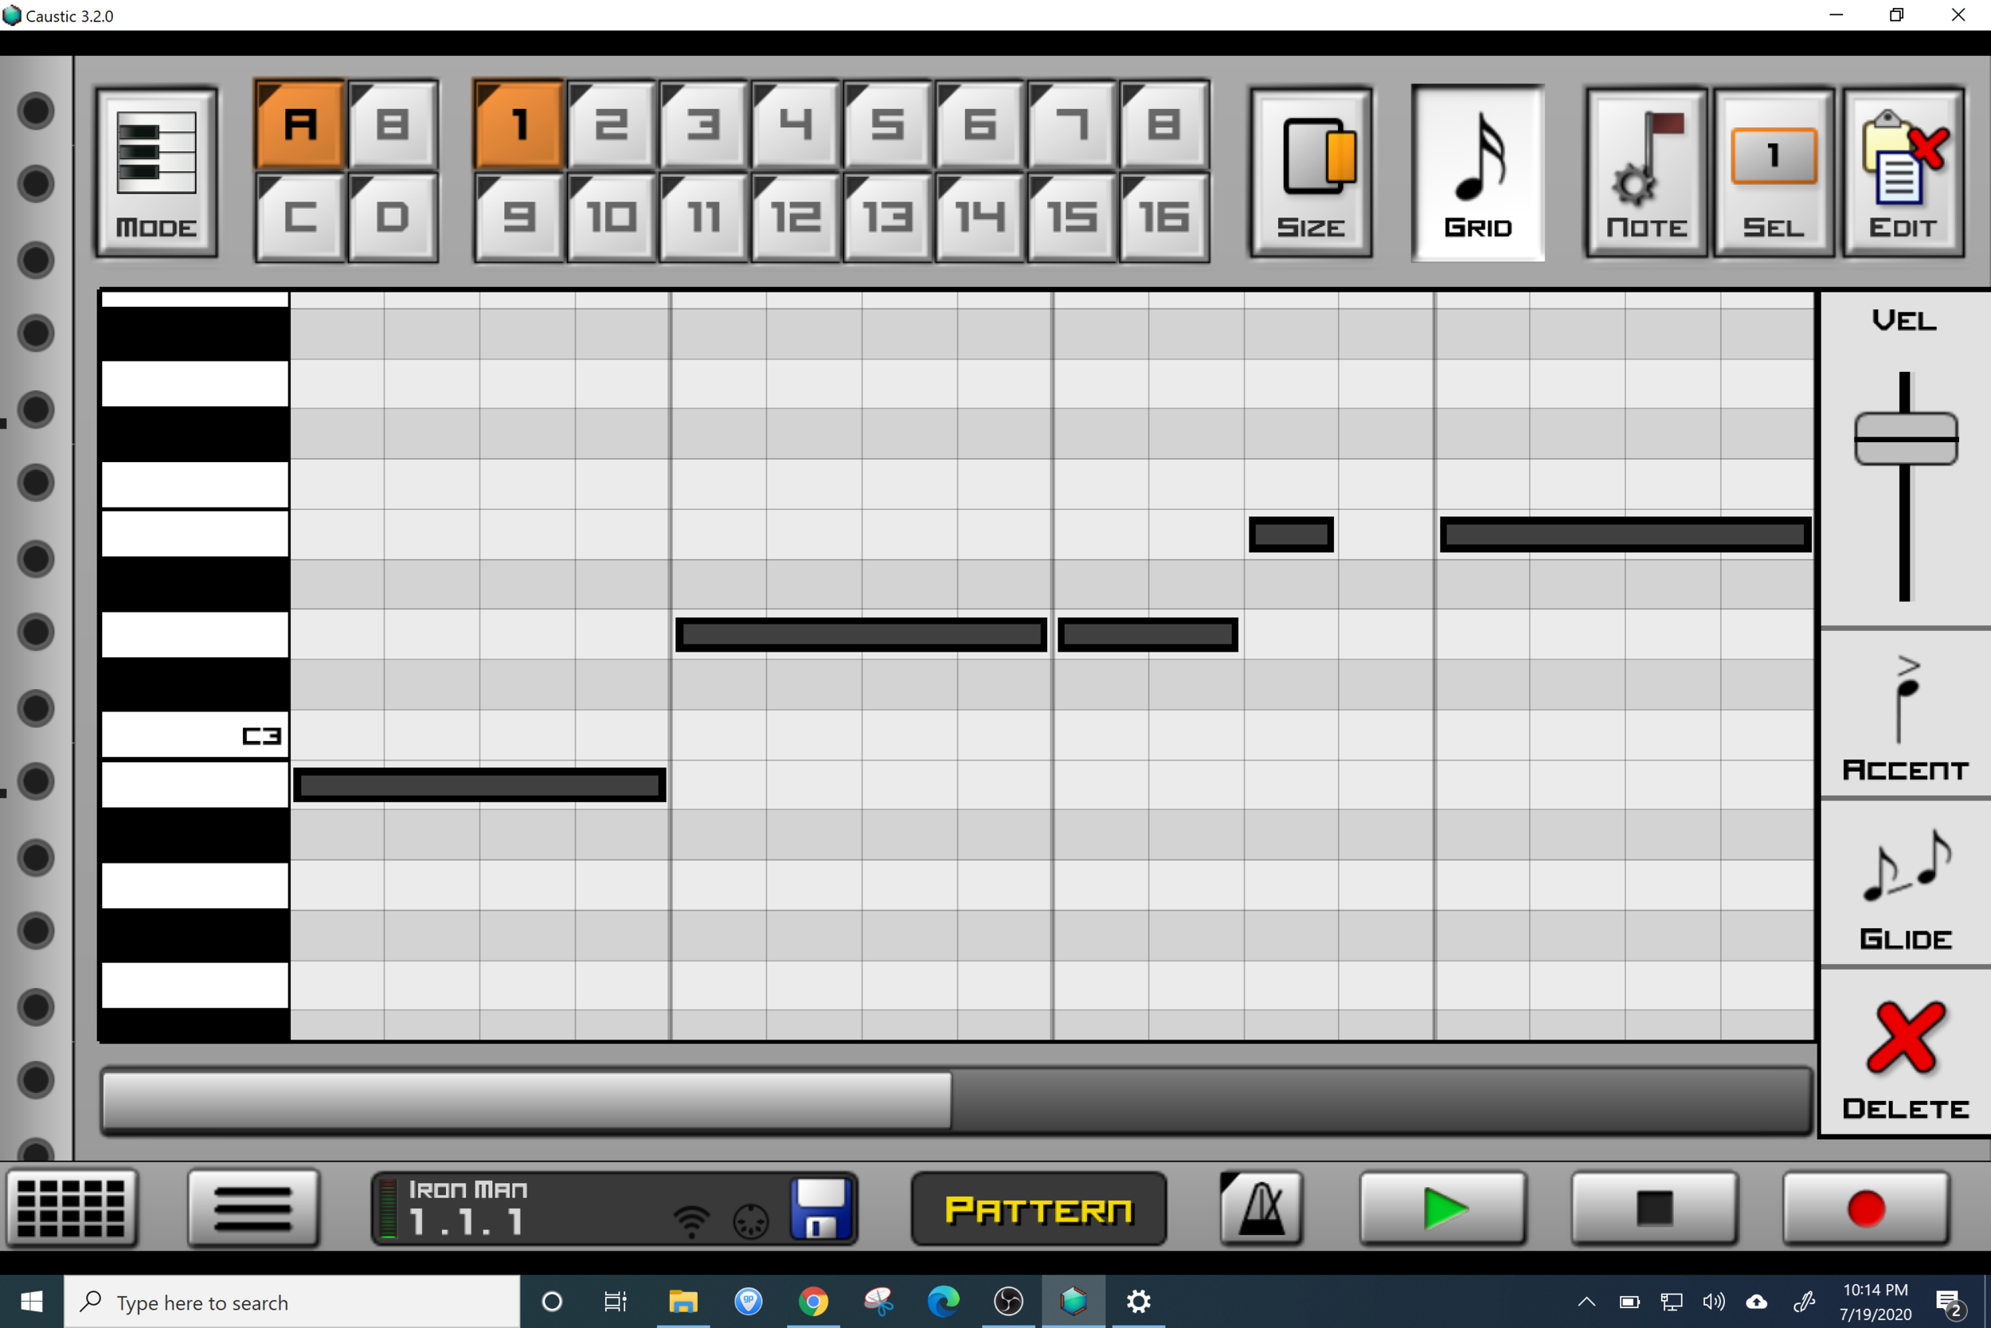Open the pattern Size option

point(1310,172)
